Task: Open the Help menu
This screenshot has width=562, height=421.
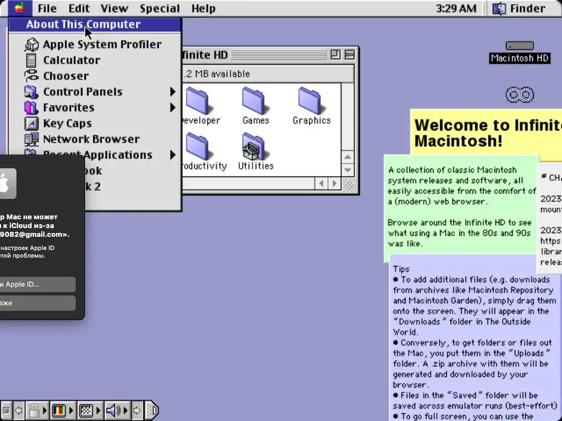Action: click(x=203, y=8)
